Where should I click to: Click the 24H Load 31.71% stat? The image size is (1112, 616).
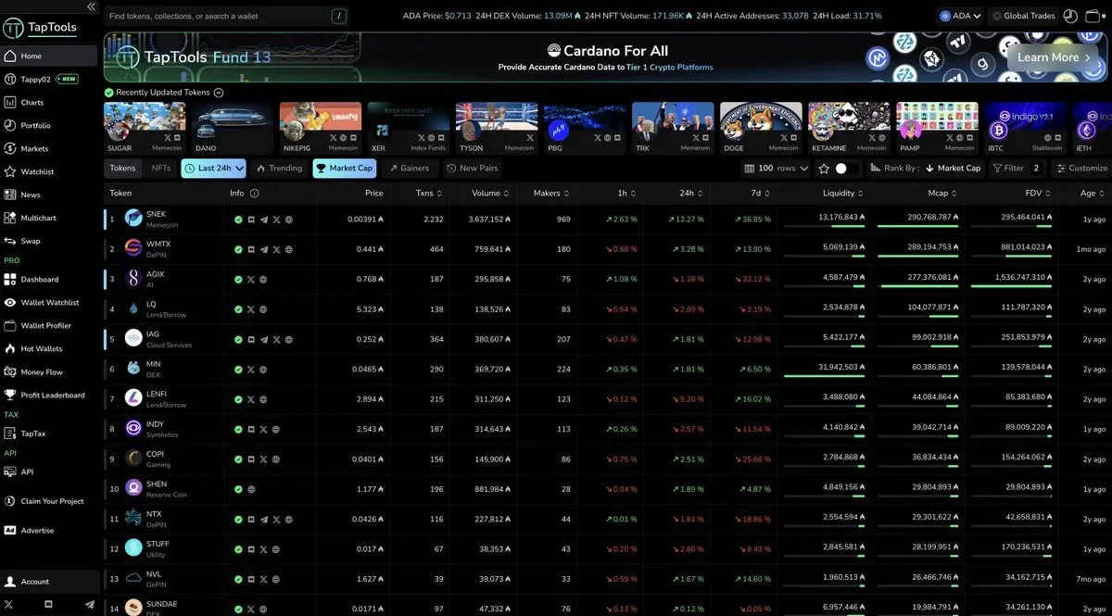849,16
